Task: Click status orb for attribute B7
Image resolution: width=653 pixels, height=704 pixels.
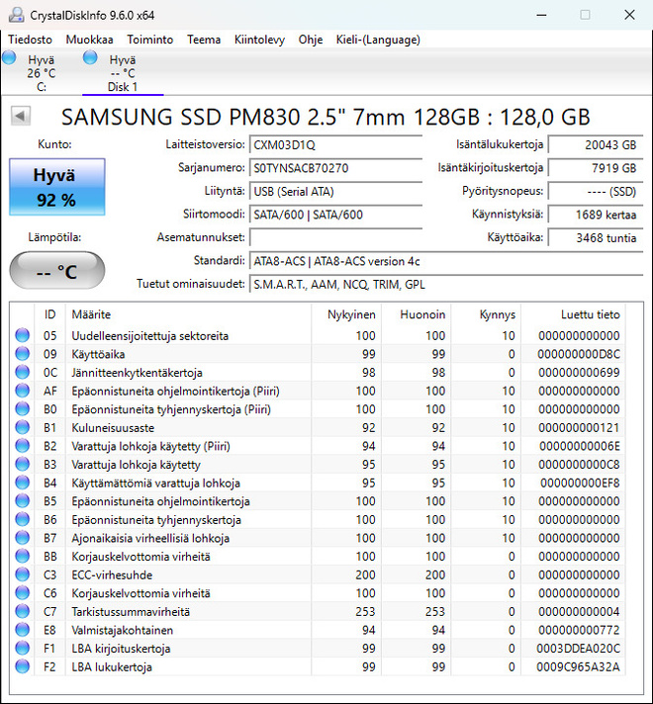Action: [22, 538]
